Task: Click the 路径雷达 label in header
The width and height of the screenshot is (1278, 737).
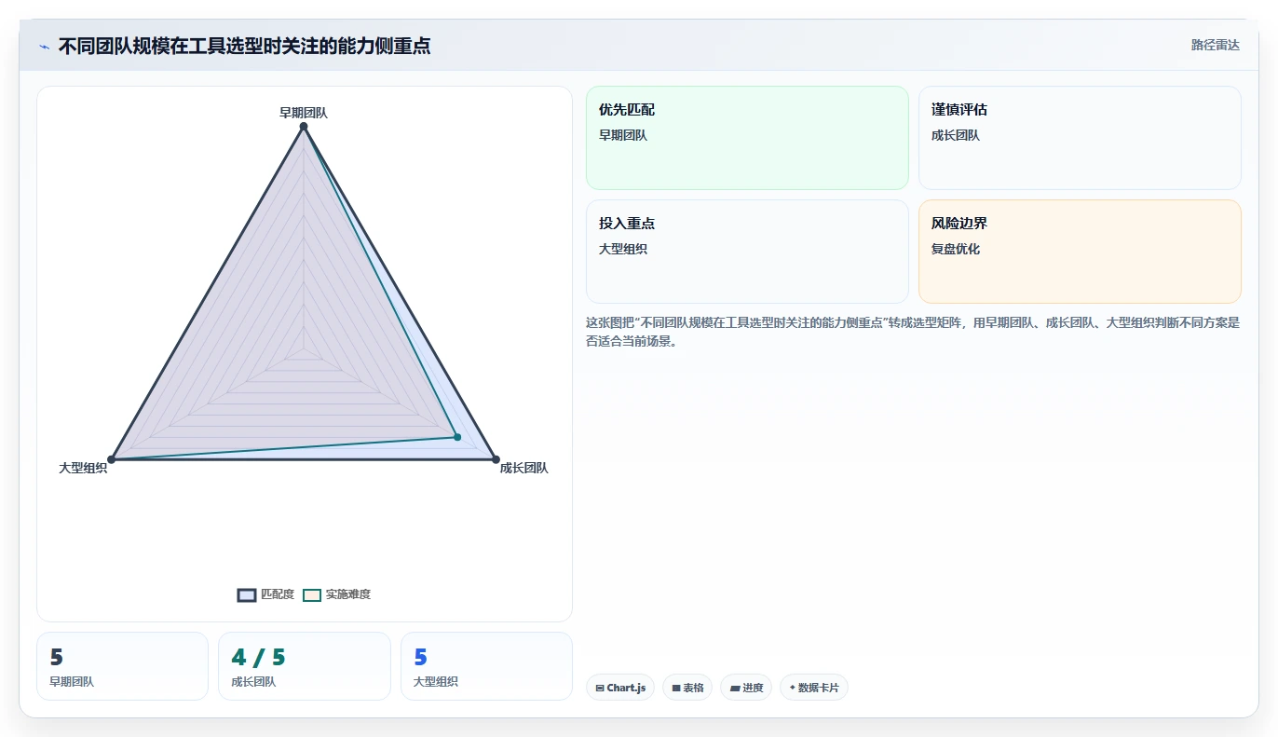Action: click(1216, 45)
